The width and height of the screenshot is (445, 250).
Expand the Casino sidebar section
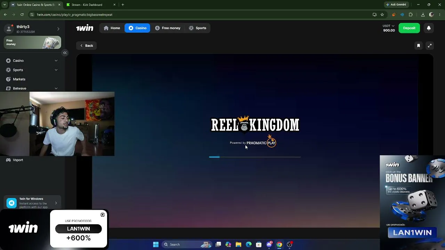point(56,61)
